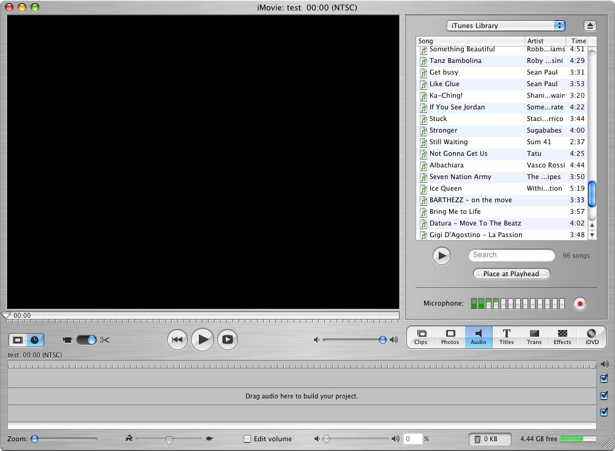Open the Trans transitions pane

click(534, 337)
